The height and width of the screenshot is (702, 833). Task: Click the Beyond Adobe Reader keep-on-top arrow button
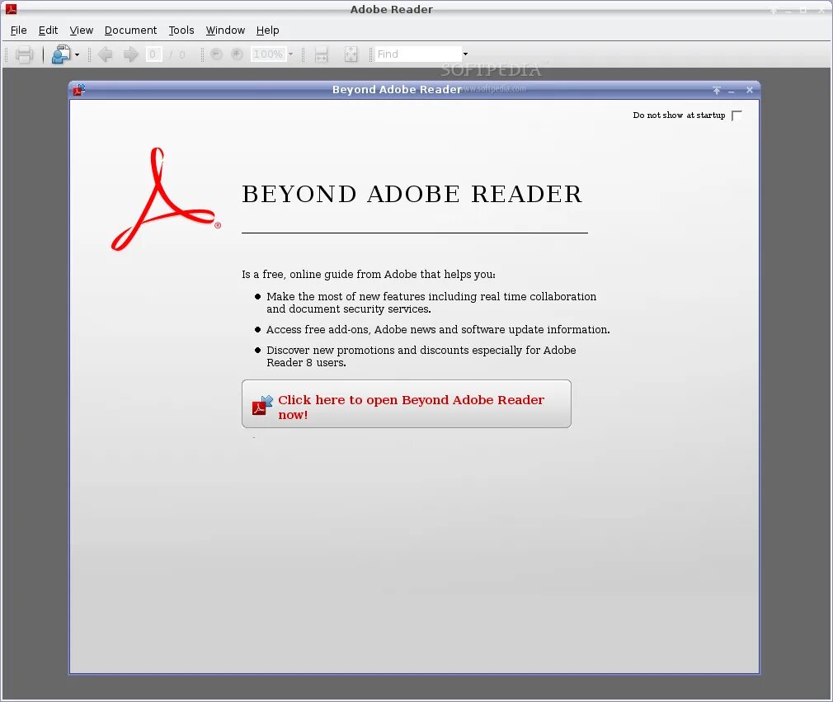[x=717, y=91]
